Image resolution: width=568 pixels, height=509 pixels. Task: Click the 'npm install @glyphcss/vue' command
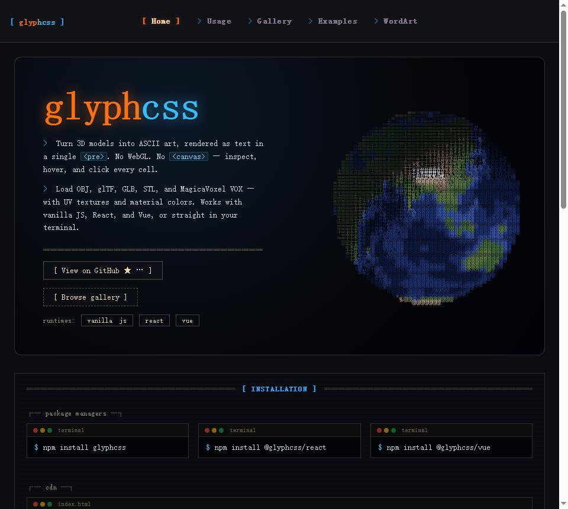click(438, 448)
